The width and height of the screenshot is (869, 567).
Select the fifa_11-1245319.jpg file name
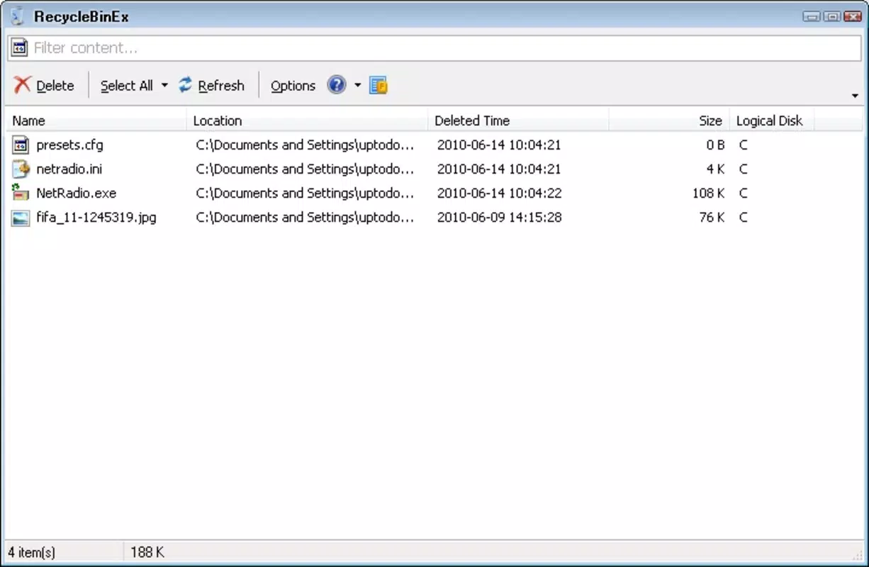coord(96,217)
